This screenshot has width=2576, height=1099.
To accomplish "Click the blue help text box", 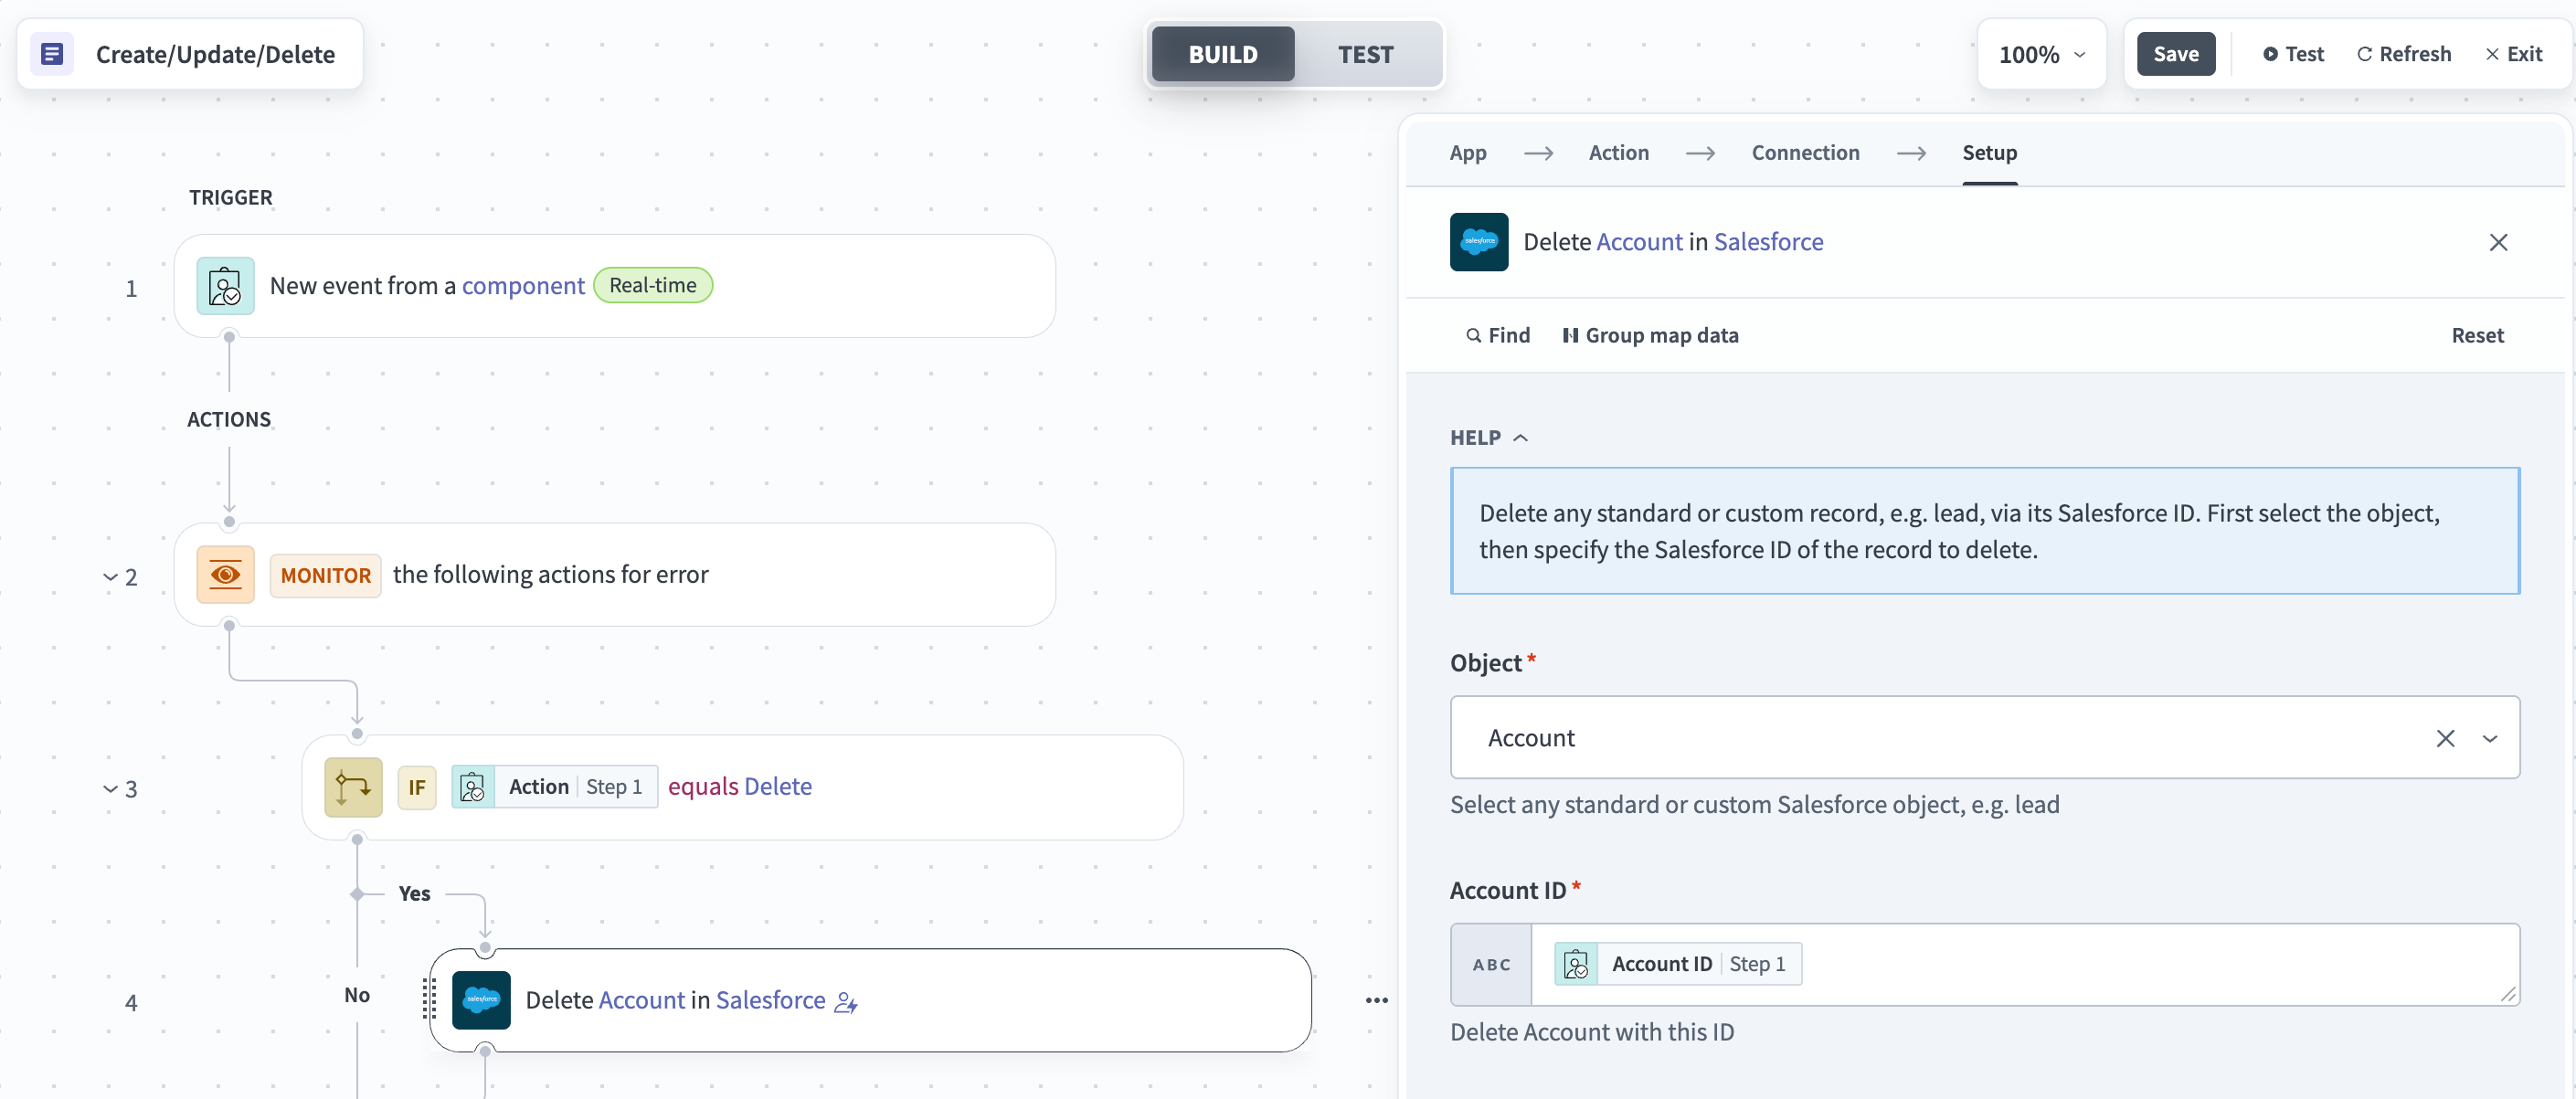I will pyautogui.click(x=1984, y=531).
